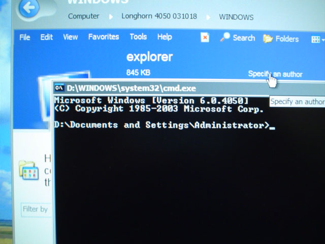Open the Help menu
Viewport: 325px width, 244px height.
click(165, 37)
